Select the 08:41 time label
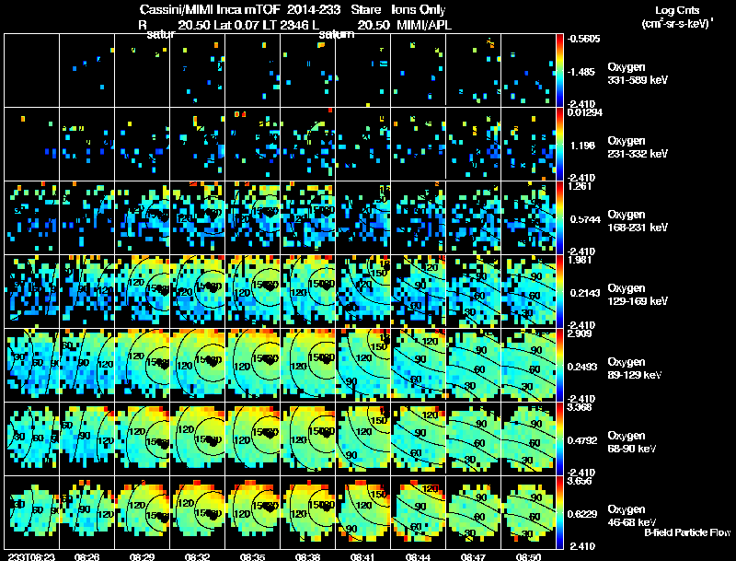Screen dimensions: 736x561 coord(362,556)
